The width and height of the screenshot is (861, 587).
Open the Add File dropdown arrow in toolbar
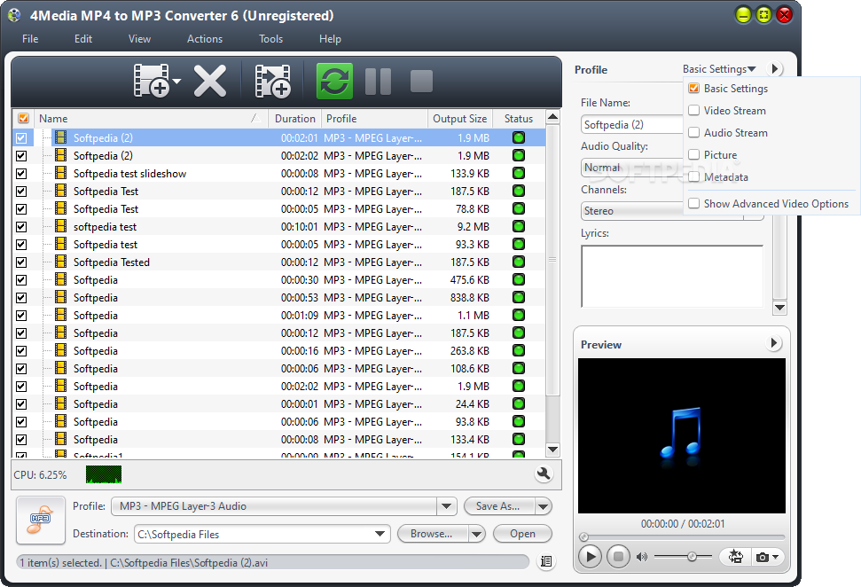[176, 82]
